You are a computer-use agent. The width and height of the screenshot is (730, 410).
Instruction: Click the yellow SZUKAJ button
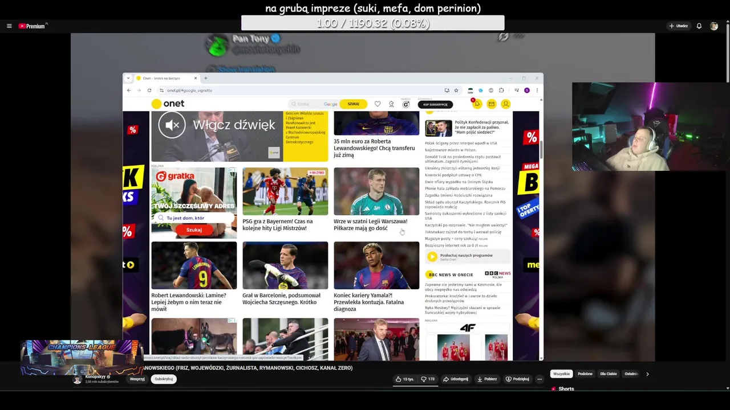pos(354,104)
